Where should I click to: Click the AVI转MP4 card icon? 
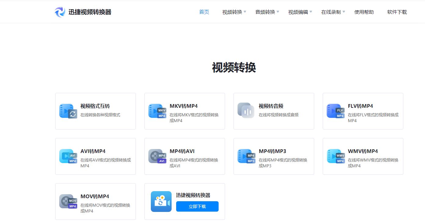pyautogui.click(x=68, y=156)
